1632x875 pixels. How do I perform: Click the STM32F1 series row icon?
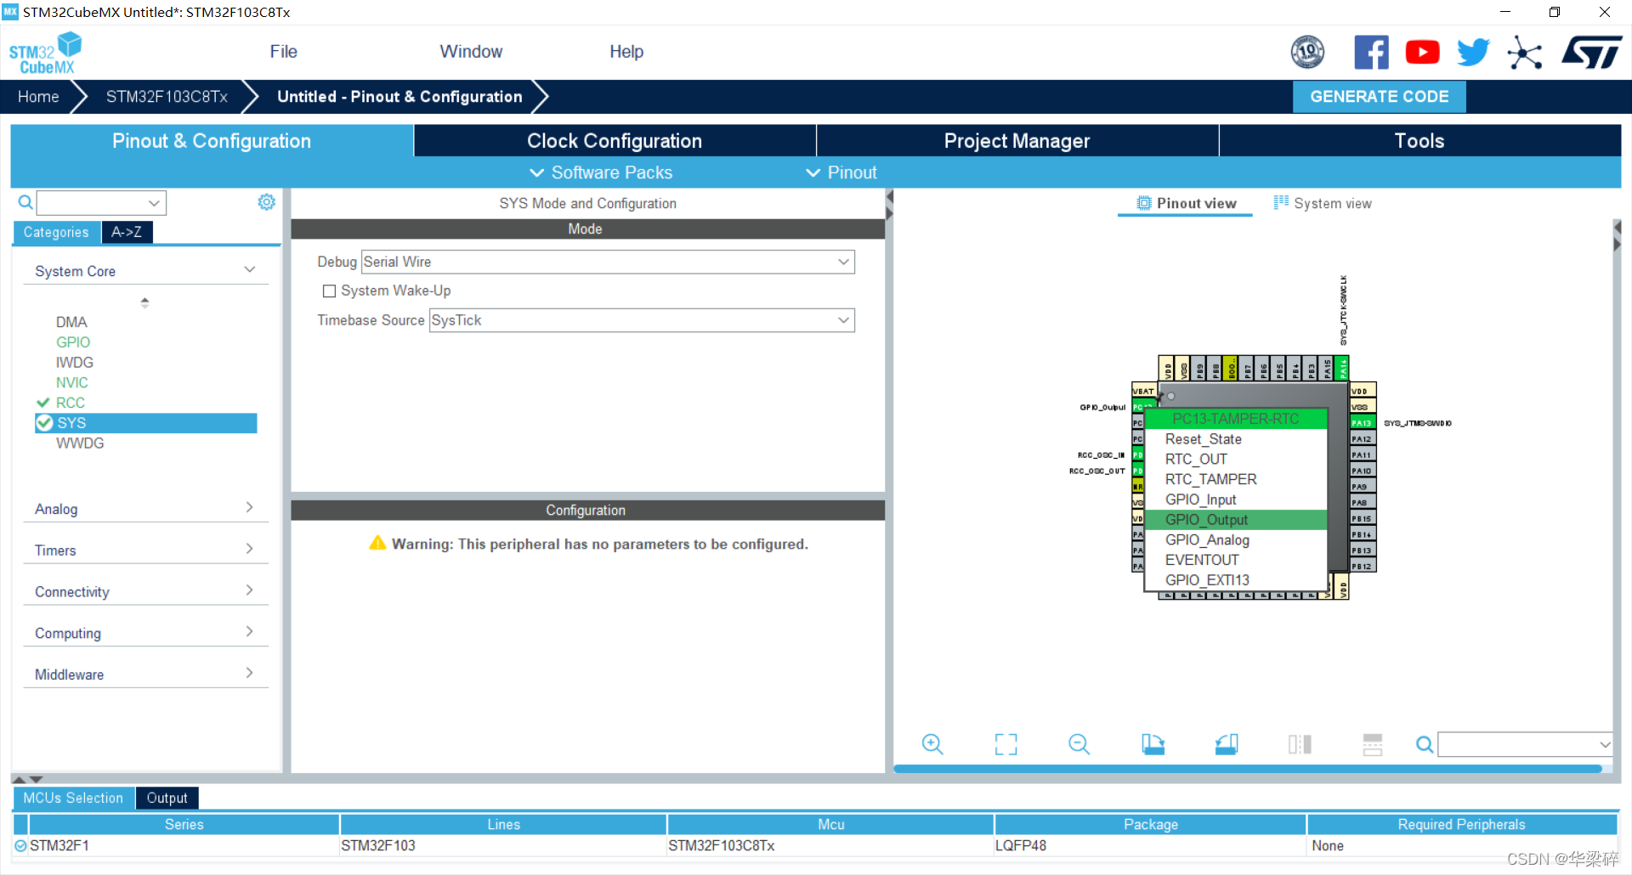(x=20, y=846)
